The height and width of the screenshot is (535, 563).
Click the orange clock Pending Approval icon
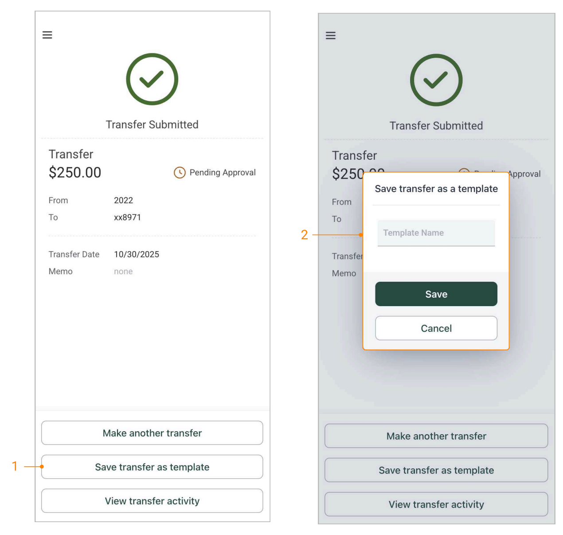tap(180, 173)
